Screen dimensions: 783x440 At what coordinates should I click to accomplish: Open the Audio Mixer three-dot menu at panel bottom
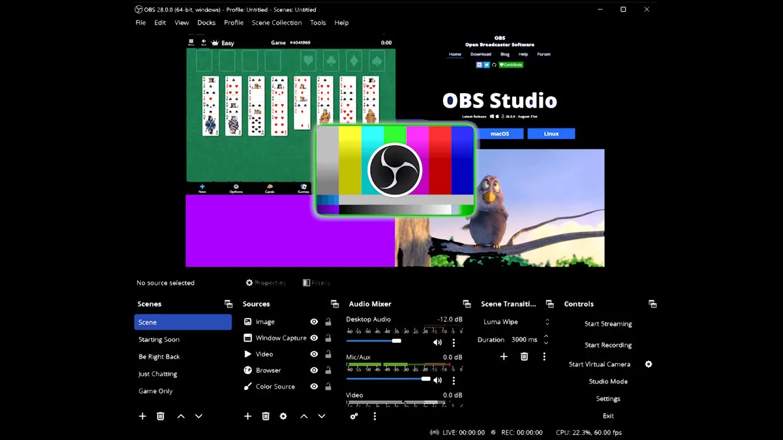pyautogui.click(x=375, y=416)
